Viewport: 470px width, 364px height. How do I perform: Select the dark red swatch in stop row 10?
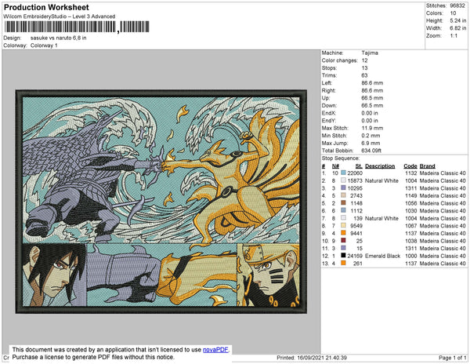343,241
